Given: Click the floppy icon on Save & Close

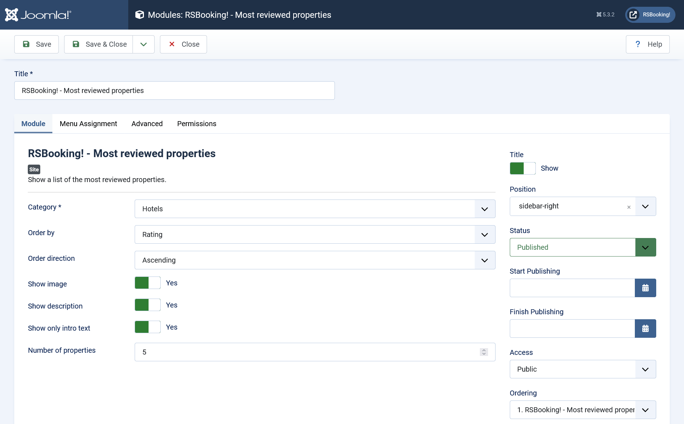Looking at the screenshot, I should (x=76, y=44).
